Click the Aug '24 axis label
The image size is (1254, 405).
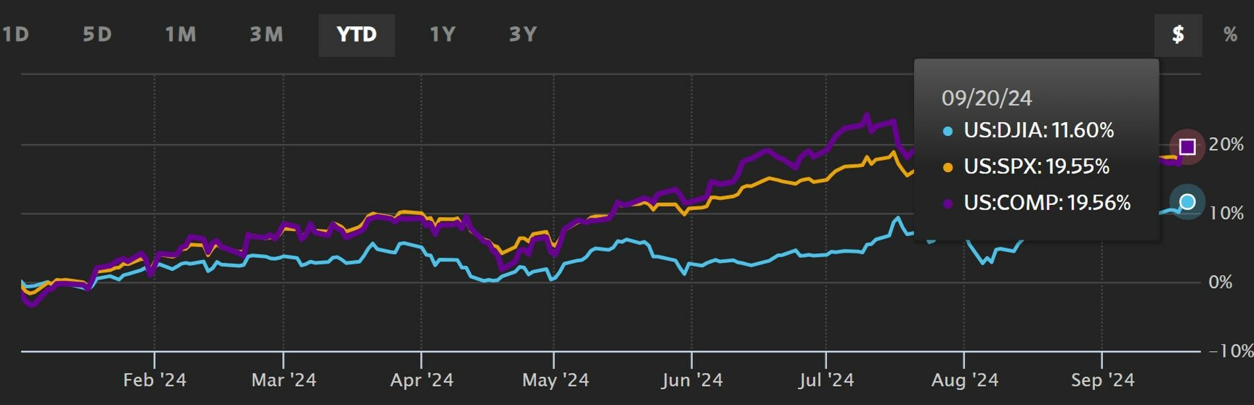964,381
